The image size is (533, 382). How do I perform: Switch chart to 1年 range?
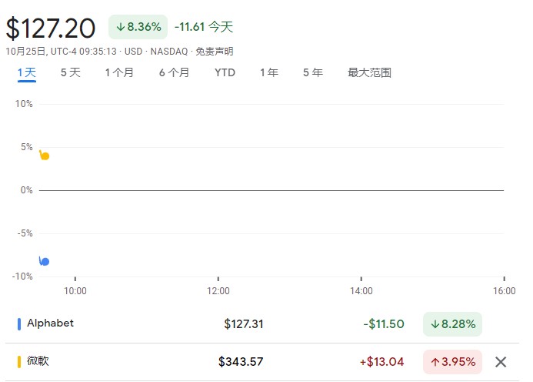[x=268, y=73]
